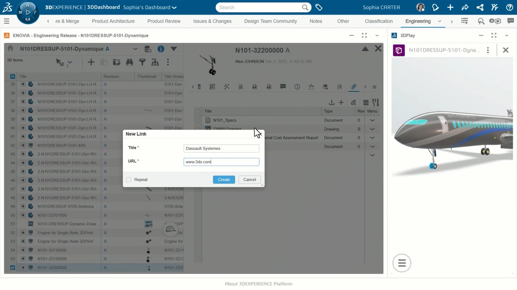517x290 pixels.
Task: Toggle the documents table header checkbox
Action: click(x=198, y=111)
